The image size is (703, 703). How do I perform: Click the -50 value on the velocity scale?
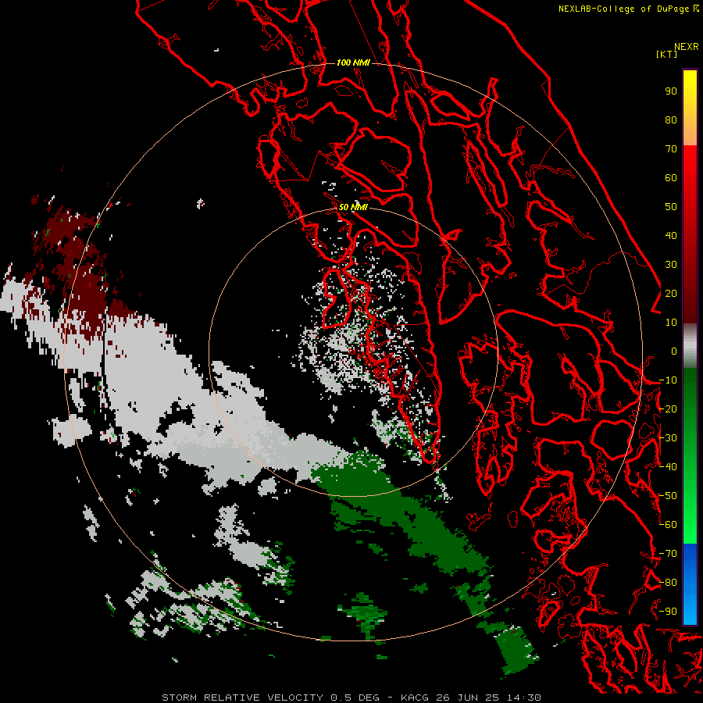[x=668, y=496]
